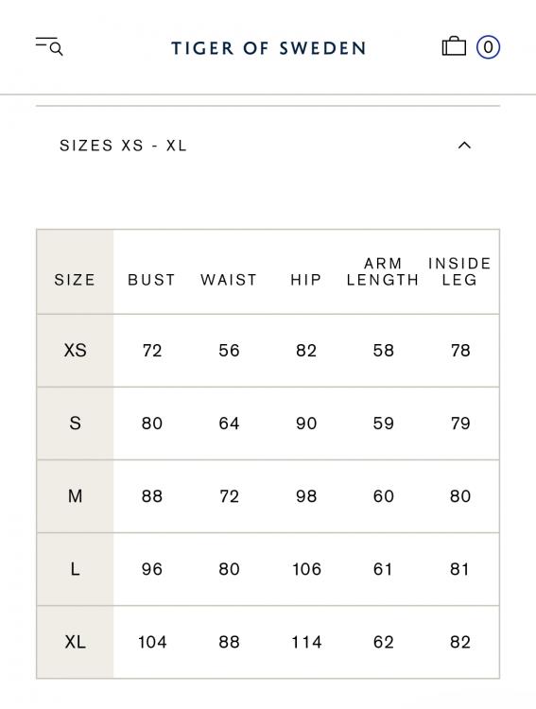This screenshot has width=536, height=709.
Task: Select the HIP column header
Action: pyautogui.click(x=306, y=280)
